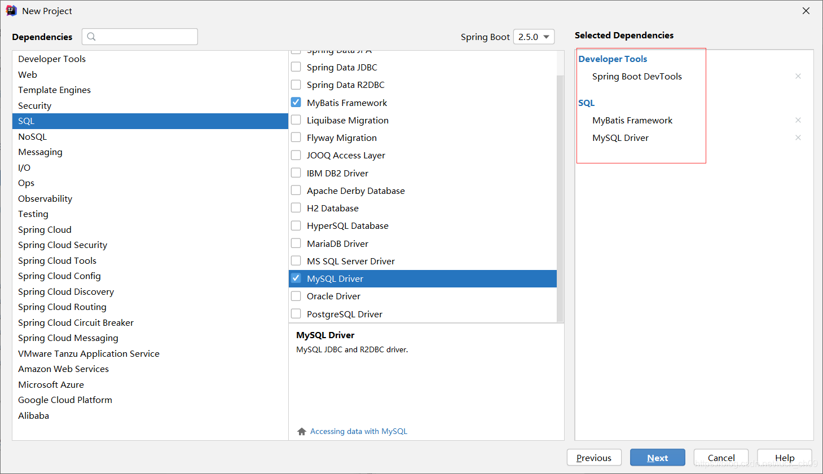Open Spring Cloud Circuit Breaker category

pos(150,322)
